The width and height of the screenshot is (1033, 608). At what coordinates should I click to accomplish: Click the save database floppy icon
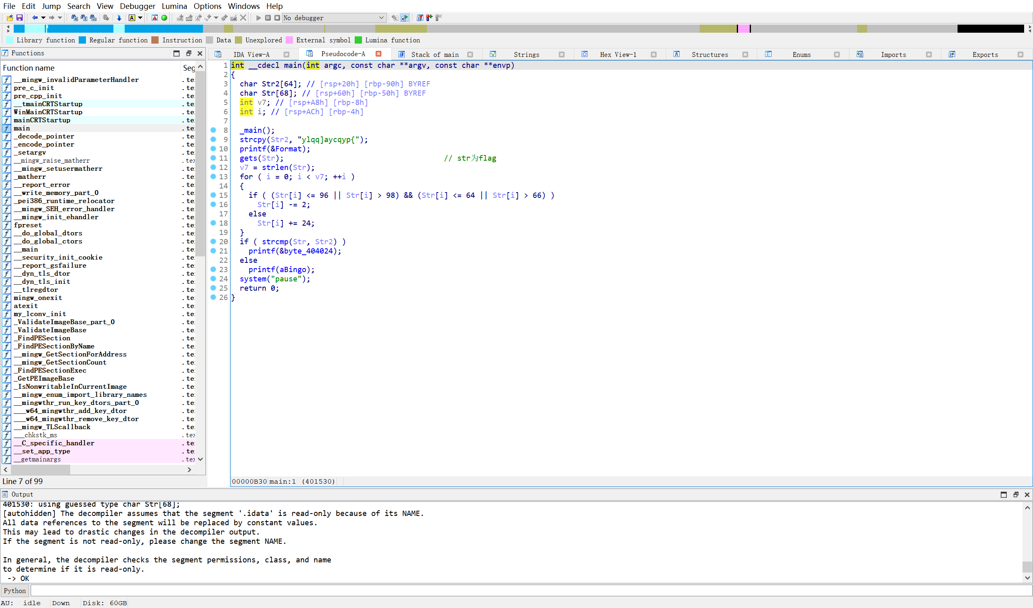[19, 18]
